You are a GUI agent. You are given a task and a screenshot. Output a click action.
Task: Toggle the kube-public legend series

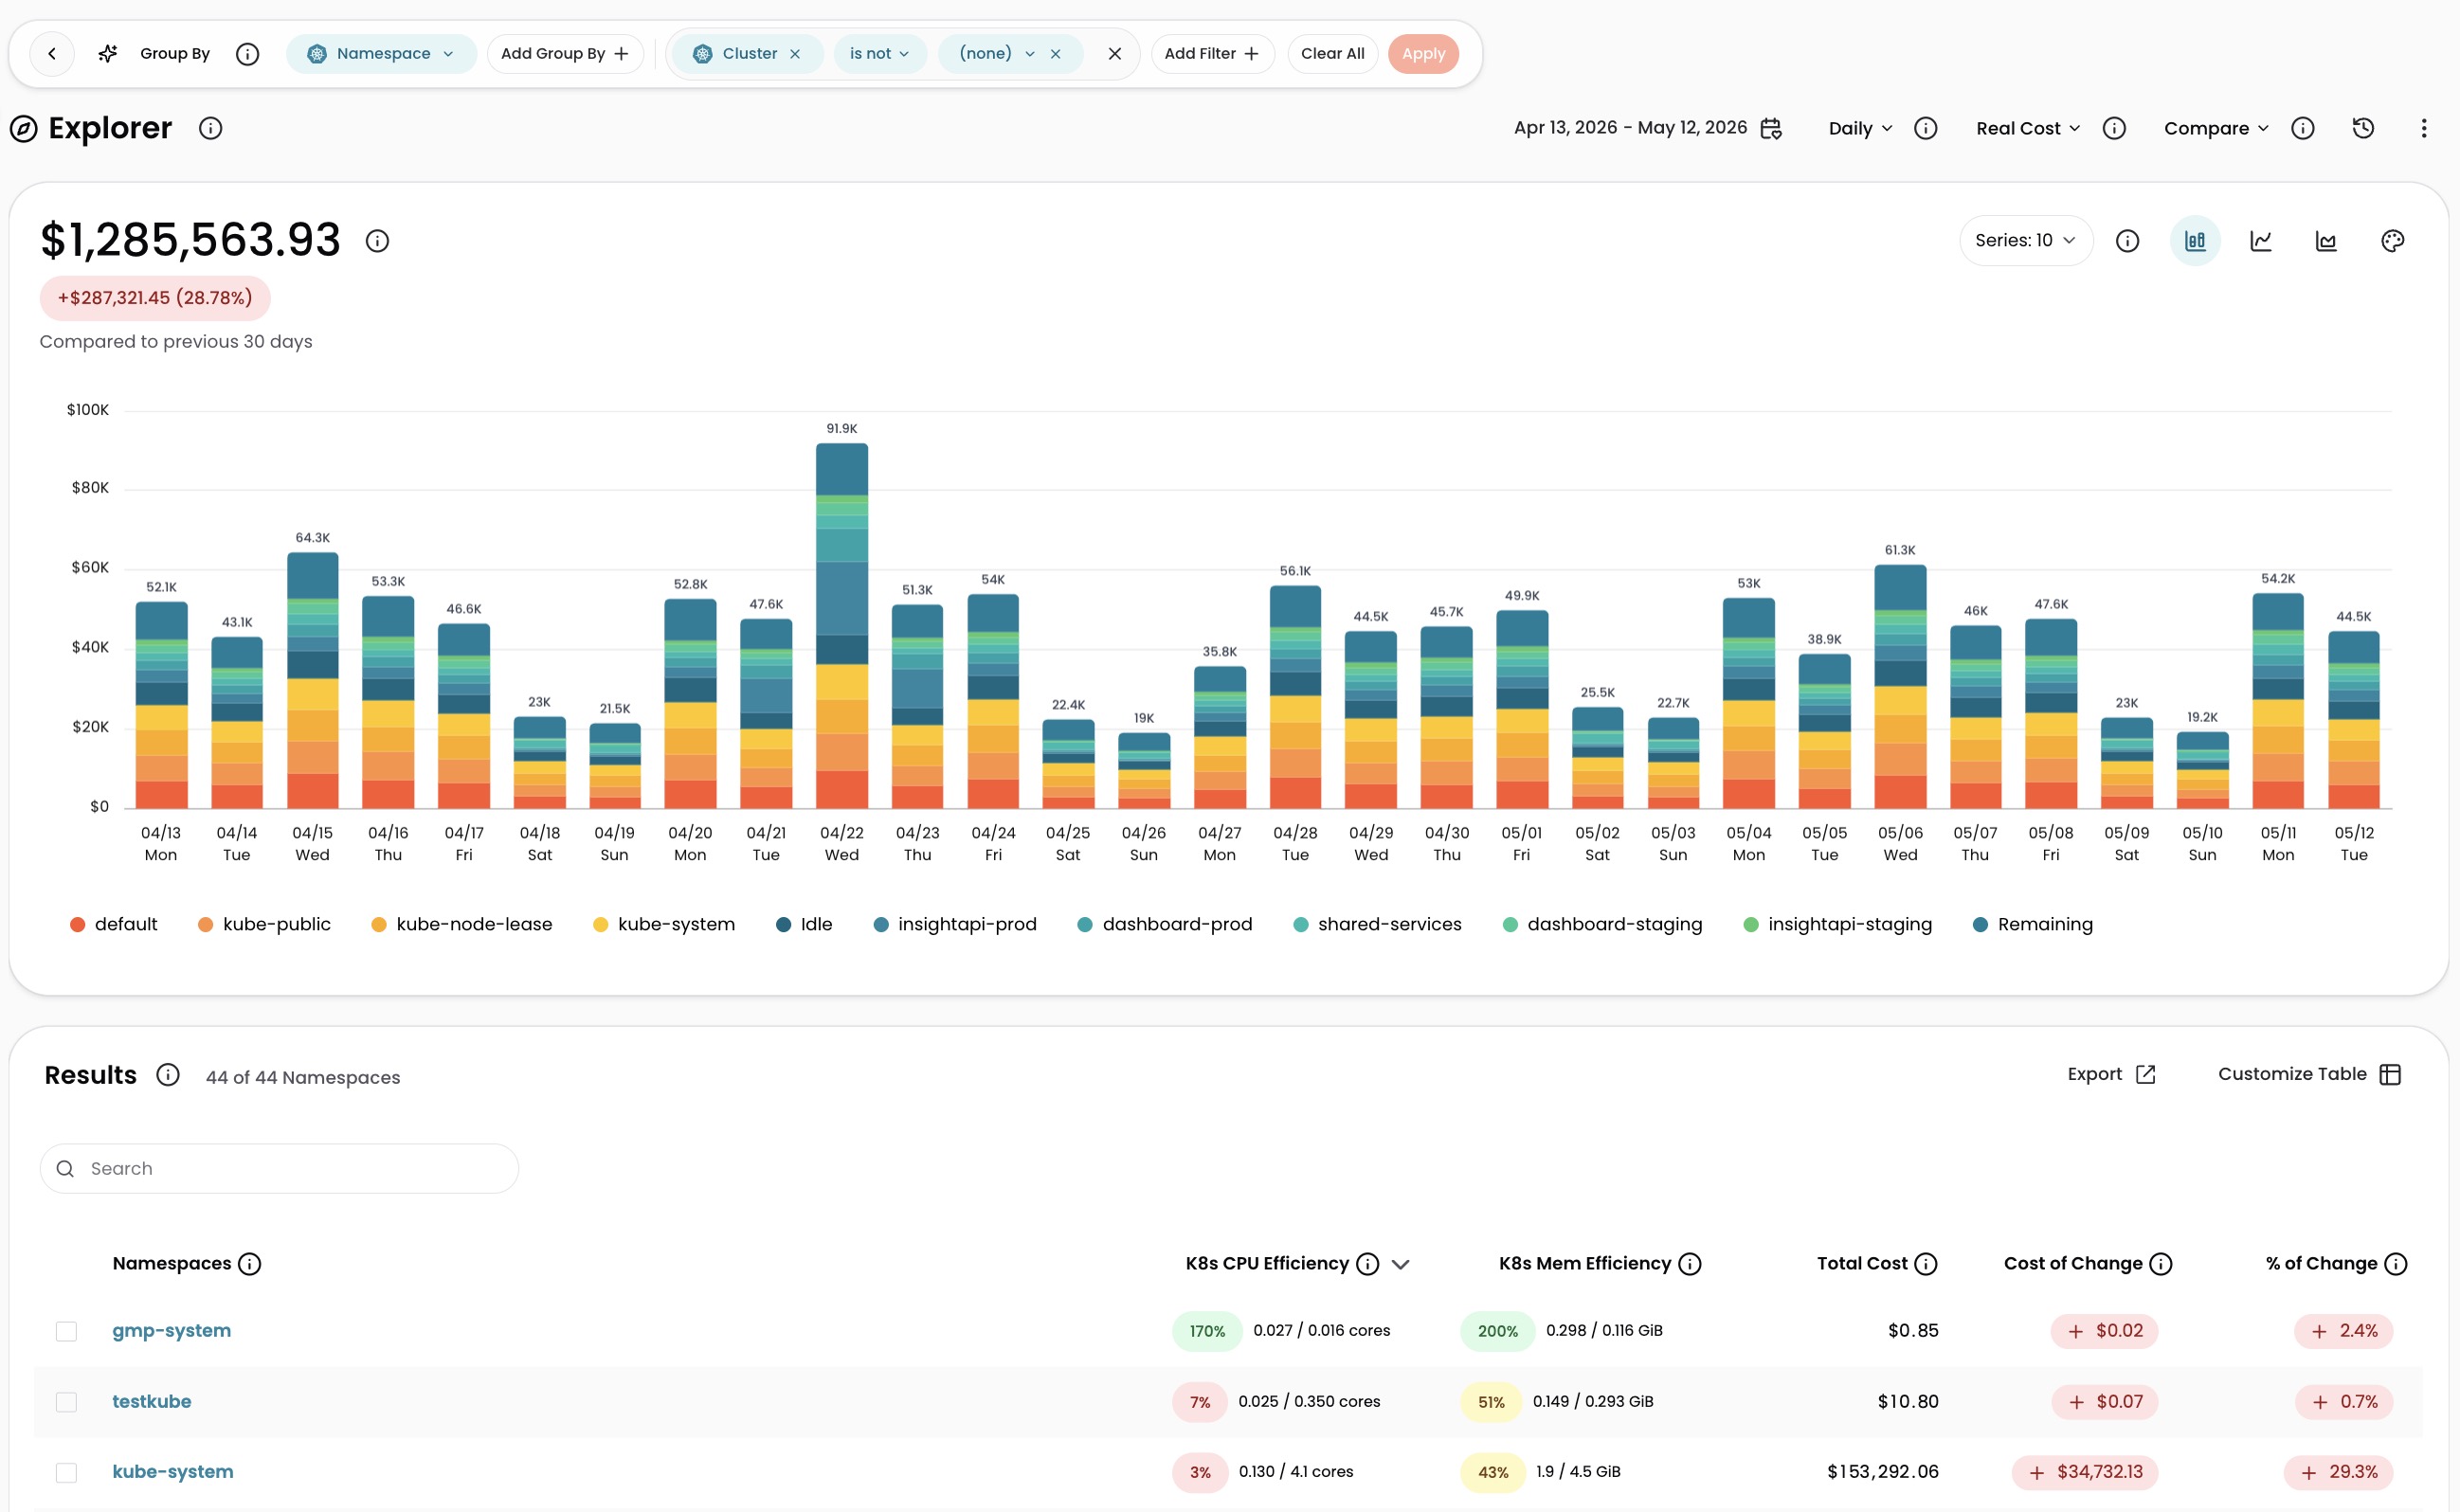click(264, 924)
